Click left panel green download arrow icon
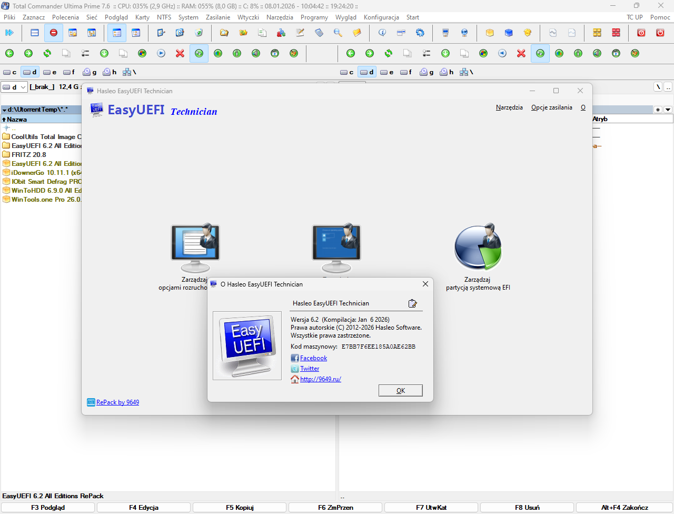This screenshot has height=514, width=674. 104,53
